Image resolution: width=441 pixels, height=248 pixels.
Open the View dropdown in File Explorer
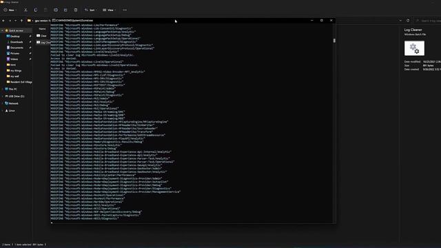(x=110, y=10)
